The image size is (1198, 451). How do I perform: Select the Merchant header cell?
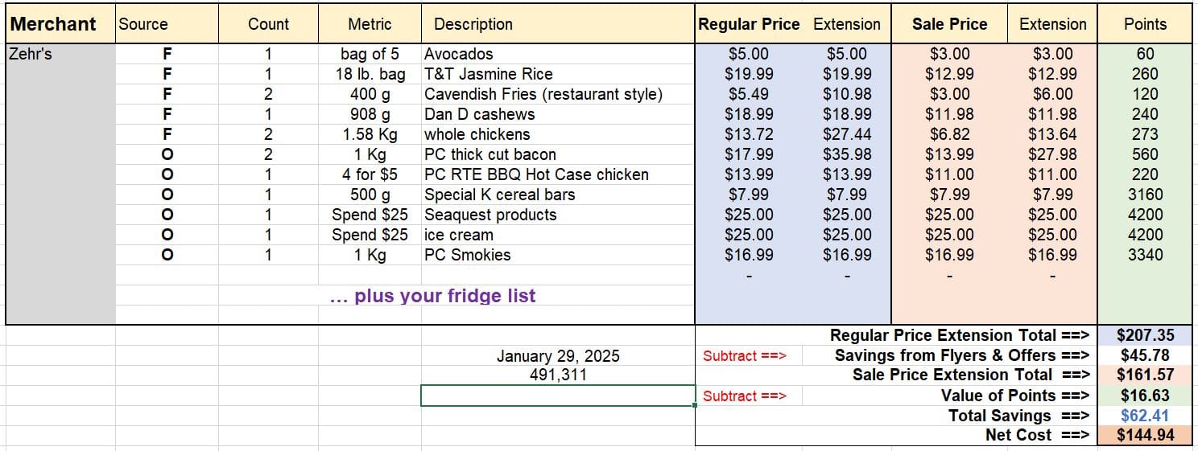click(60, 24)
